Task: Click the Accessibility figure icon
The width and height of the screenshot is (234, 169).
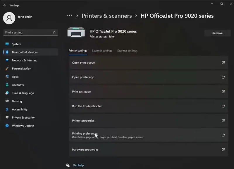Action: pyautogui.click(x=7, y=109)
